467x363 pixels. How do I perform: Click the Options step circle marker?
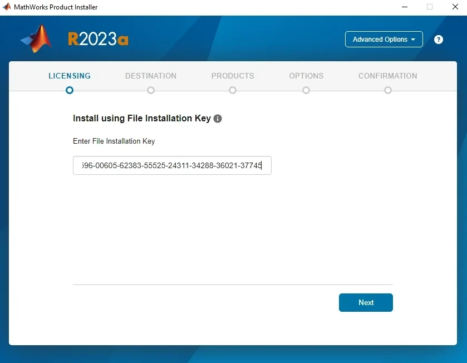(306, 90)
